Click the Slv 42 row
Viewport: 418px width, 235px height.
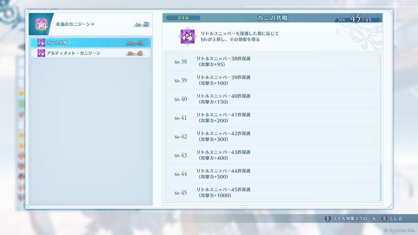click(x=272, y=136)
